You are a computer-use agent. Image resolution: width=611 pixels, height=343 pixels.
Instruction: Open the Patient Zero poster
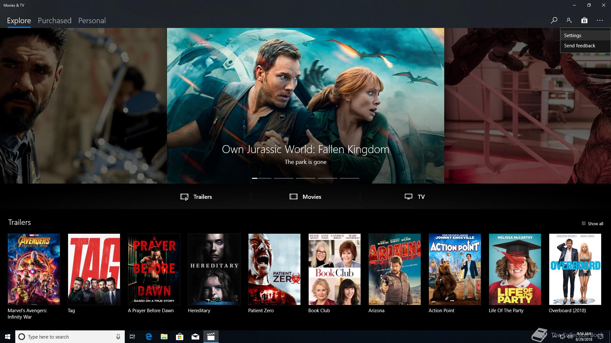coord(274,269)
